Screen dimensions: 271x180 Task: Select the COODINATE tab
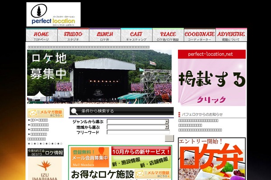point(200,35)
